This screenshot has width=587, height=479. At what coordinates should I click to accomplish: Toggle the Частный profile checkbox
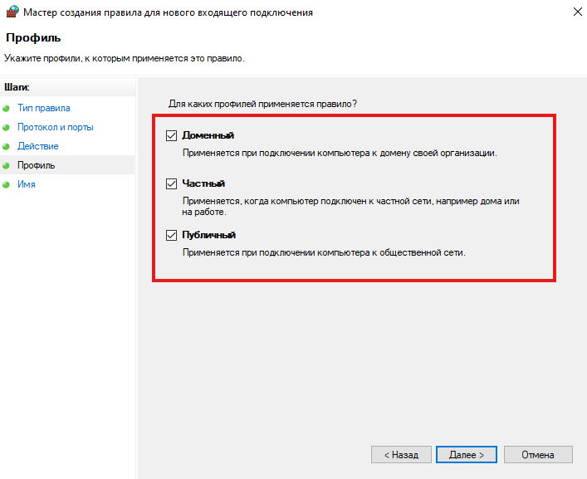[x=172, y=184]
